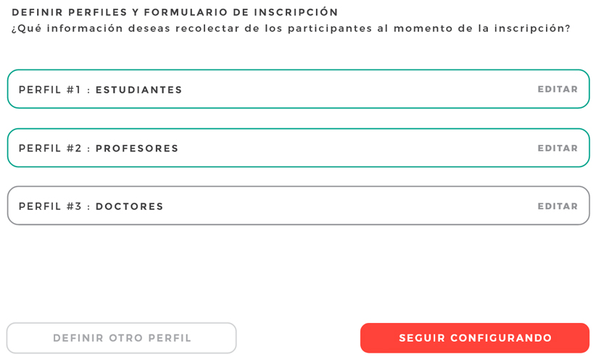Edit the Estudiantes profile
The height and width of the screenshot is (362, 609).
pyautogui.click(x=558, y=89)
